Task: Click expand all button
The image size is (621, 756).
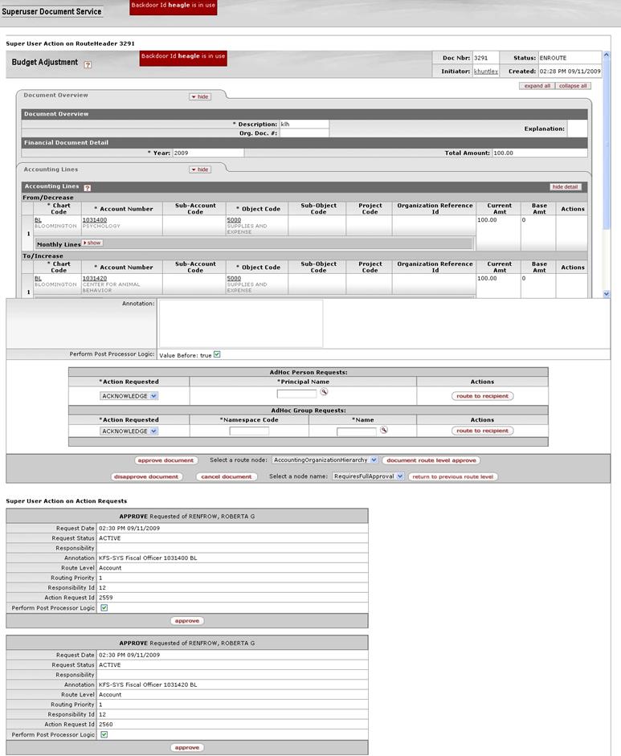Action: pos(537,86)
